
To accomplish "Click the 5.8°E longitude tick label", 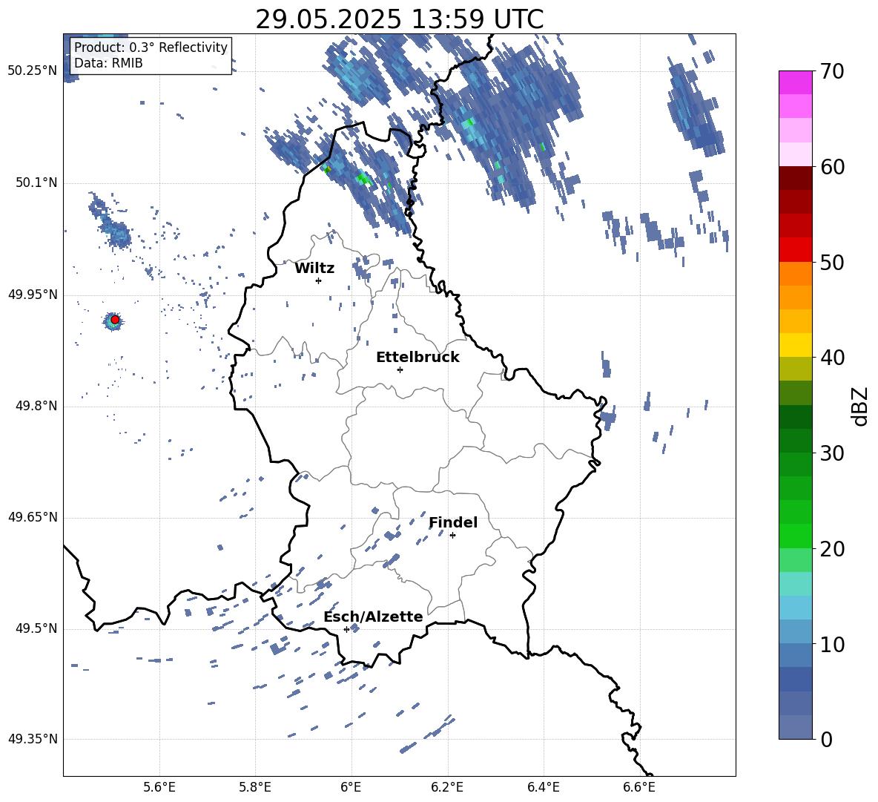I will tap(255, 787).
